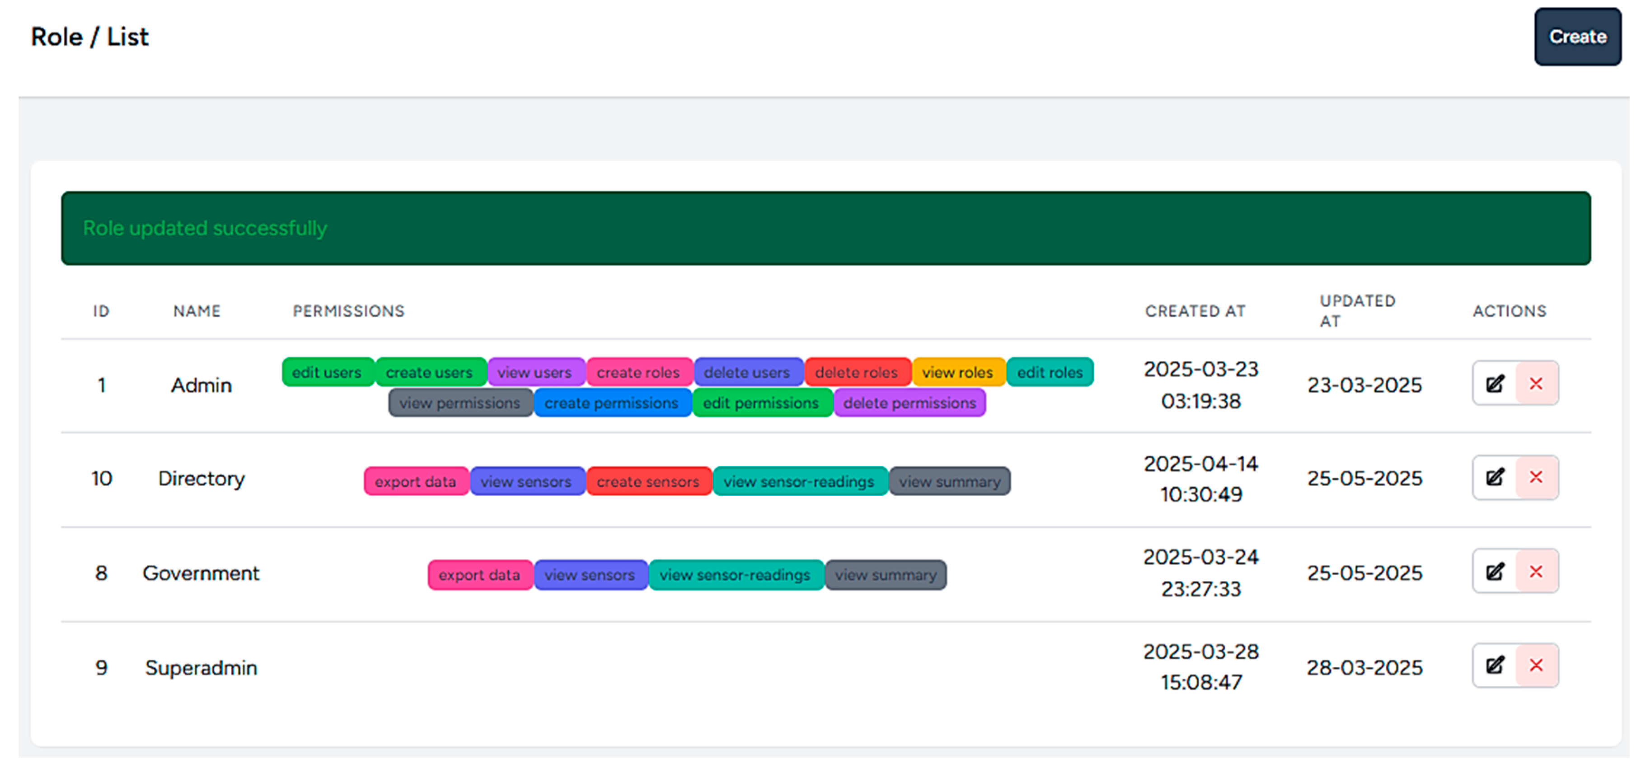The width and height of the screenshot is (1641, 773).
Task: Click the UPDATED AT column header
Action: click(x=1358, y=311)
